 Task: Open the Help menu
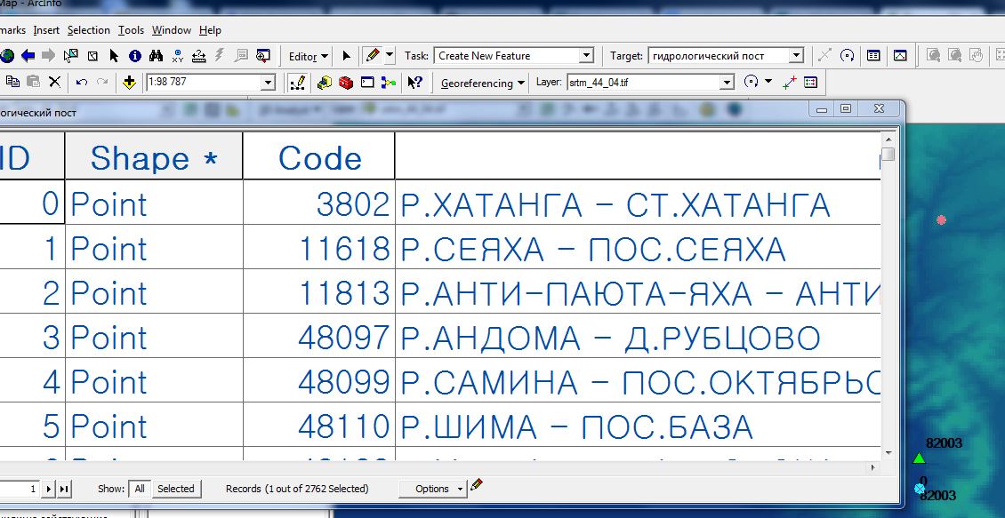click(x=210, y=30)
